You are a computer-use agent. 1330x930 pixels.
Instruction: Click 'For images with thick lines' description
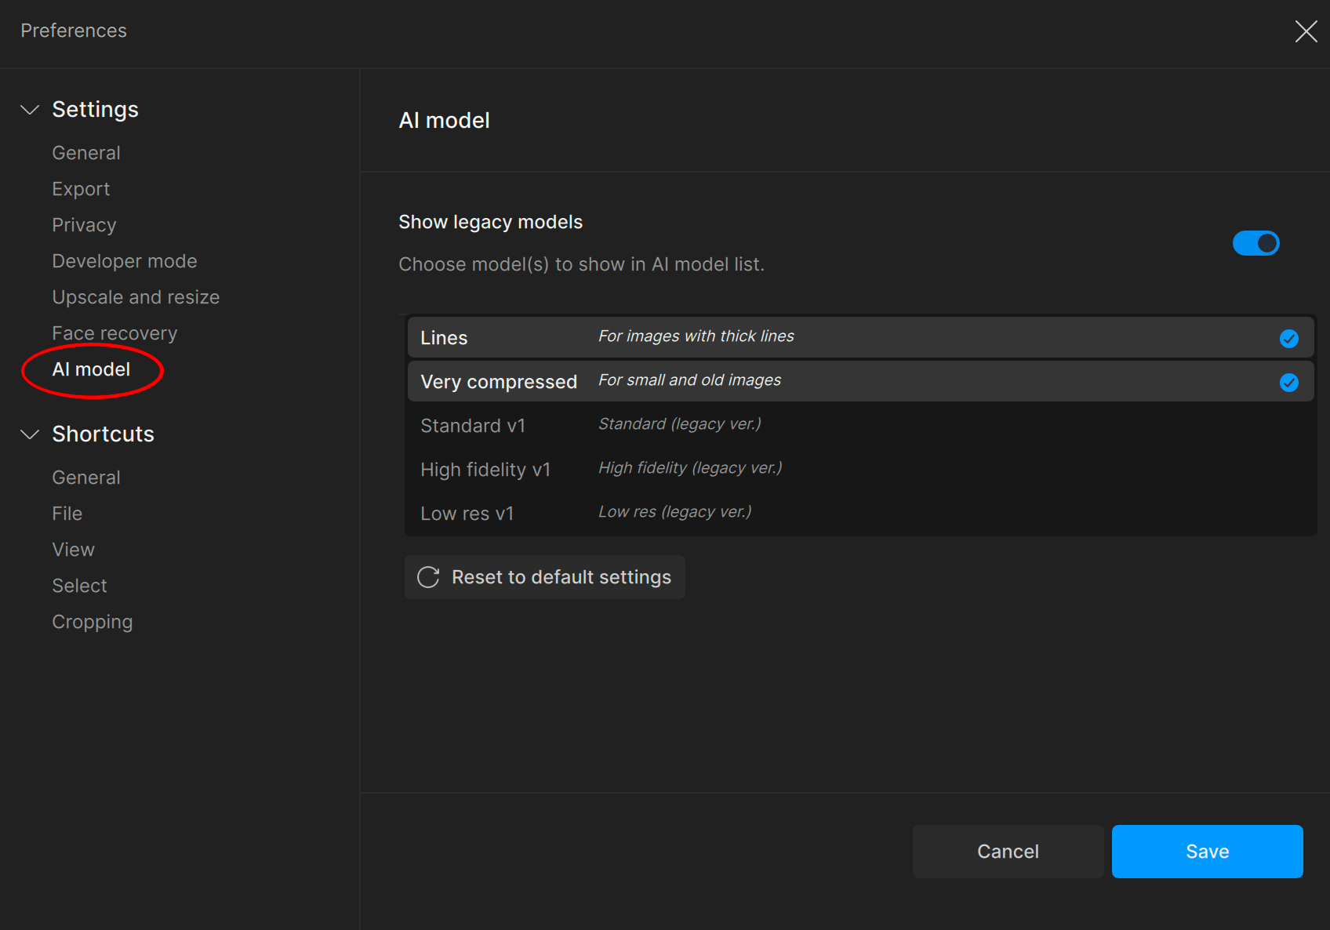point(696,336)
